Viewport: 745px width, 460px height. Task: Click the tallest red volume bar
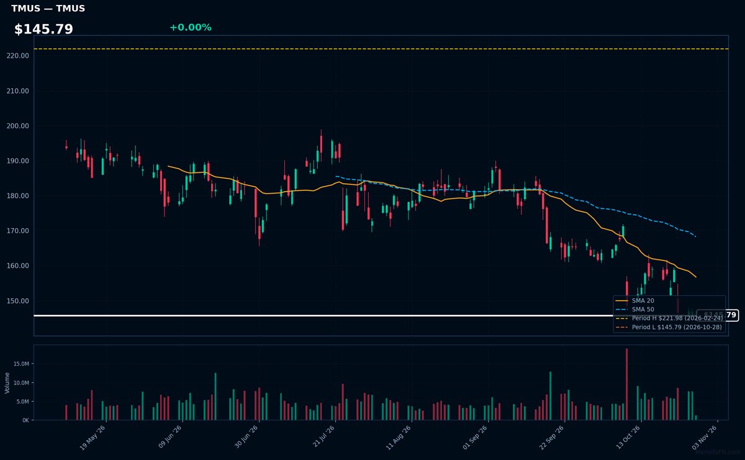626,384
